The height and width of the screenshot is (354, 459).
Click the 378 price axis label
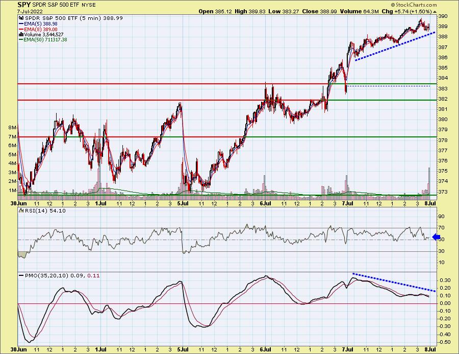coord(443,140)
